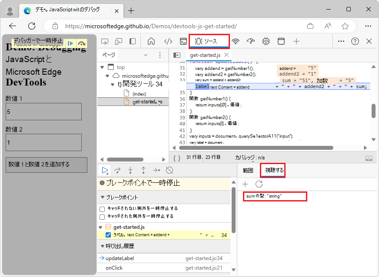Click the 数値 1 input field
This screenshot has width=379, height=277.
pyautogui.click(x=43, y=112)
